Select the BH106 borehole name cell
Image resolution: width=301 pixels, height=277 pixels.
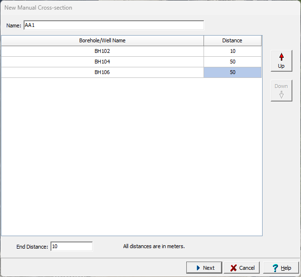click(x=102, y=72)
